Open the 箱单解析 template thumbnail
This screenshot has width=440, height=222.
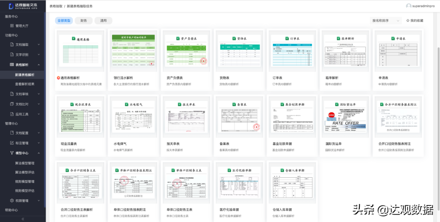pos(345,51)
